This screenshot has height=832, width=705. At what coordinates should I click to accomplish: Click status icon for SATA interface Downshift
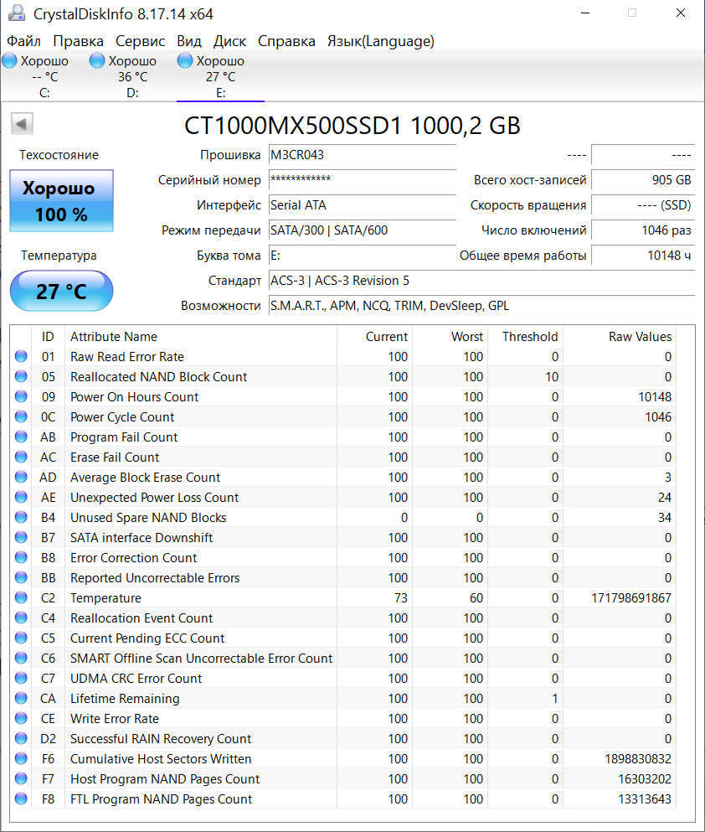[x=21, y=538]
